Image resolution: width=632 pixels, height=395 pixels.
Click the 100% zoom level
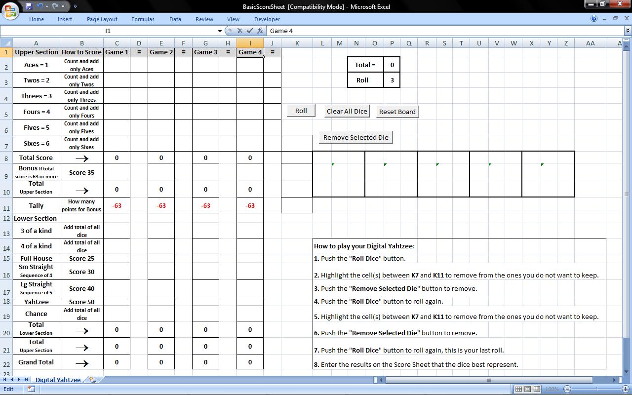point(552,389)
